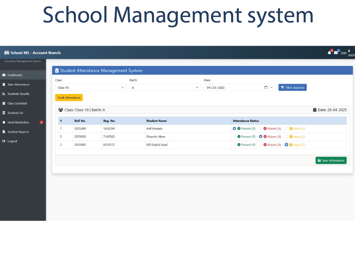The image size is (355, 266).
Task: Go to Take Attendance page
Action: tap(23, 84)
